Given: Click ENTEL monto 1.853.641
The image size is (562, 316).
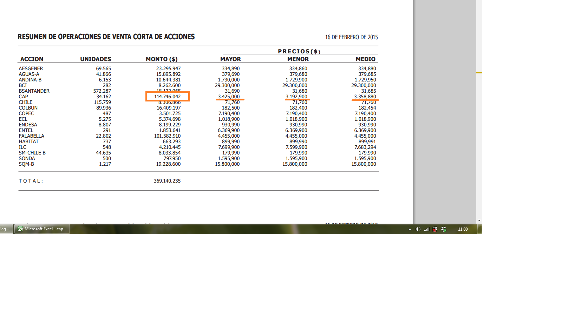Looking at the screenshot, I should 170,130.
